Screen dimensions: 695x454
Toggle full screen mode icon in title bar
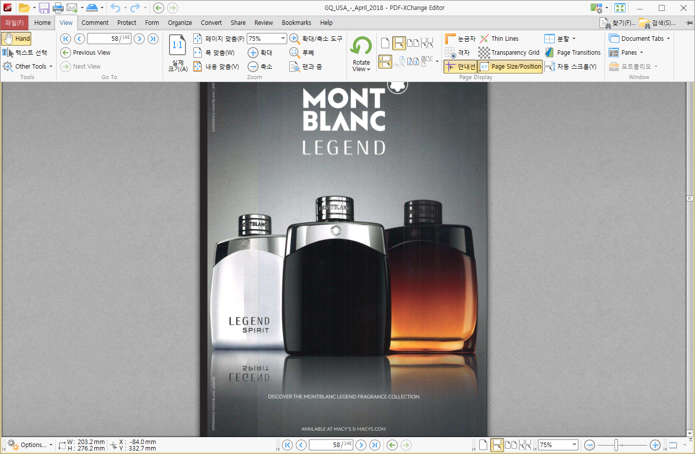[619, 7]
